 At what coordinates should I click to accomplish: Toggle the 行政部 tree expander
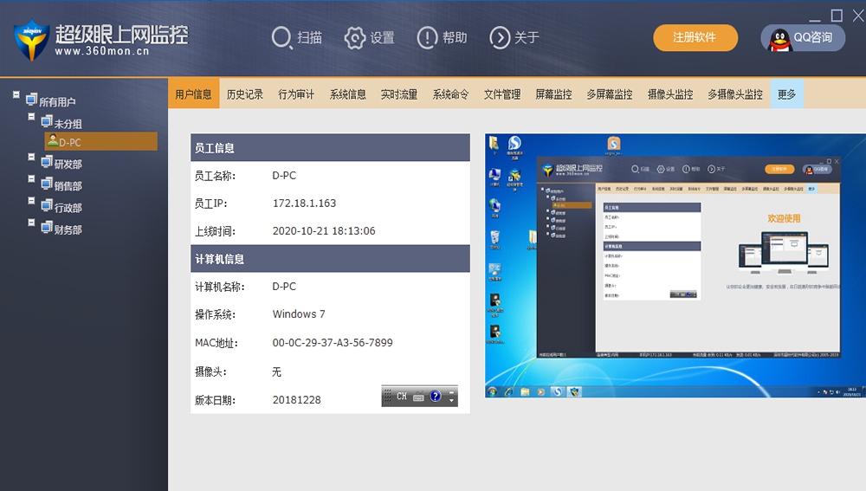(31, 201)
